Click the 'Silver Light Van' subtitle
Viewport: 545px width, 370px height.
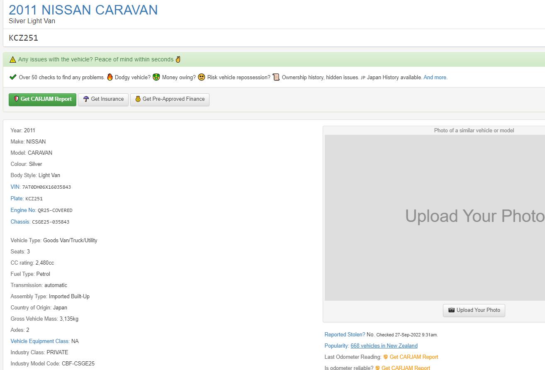[x=32, y=21]
